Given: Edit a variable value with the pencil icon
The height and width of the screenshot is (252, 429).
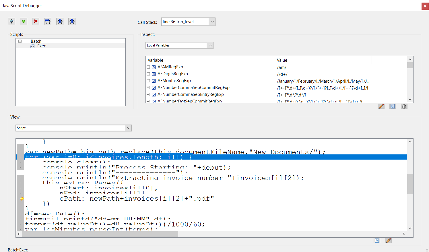Looking at the screenshot, I should [381, 106].
